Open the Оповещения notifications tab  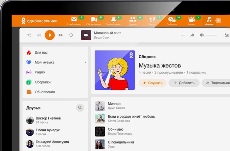(113, 21)
